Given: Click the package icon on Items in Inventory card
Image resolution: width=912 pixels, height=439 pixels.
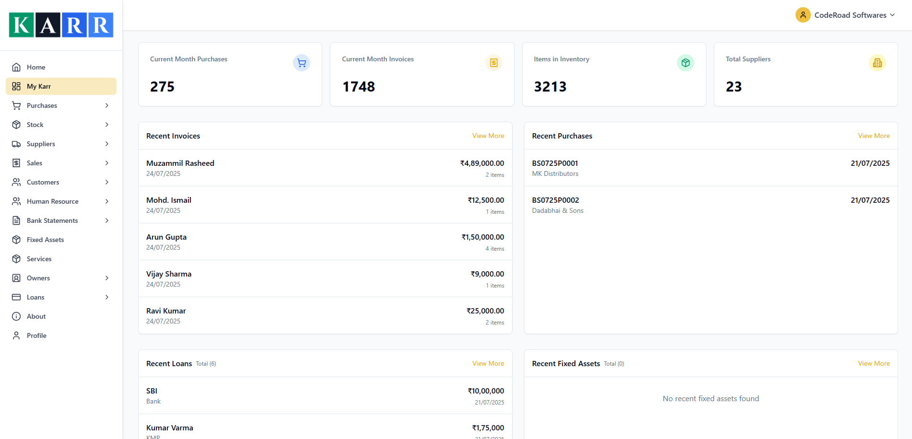Looking at the screenshot, I should point(685,63).
